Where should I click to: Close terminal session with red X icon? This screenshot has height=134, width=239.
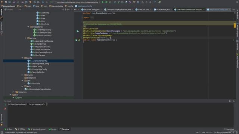(x=5, y=109)
